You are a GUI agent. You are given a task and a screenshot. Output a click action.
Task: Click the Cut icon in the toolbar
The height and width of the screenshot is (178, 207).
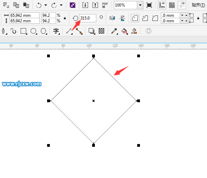[6, 5]
